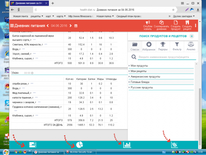
Task: Go to previous day with left arrow
Action: (48, 26)
